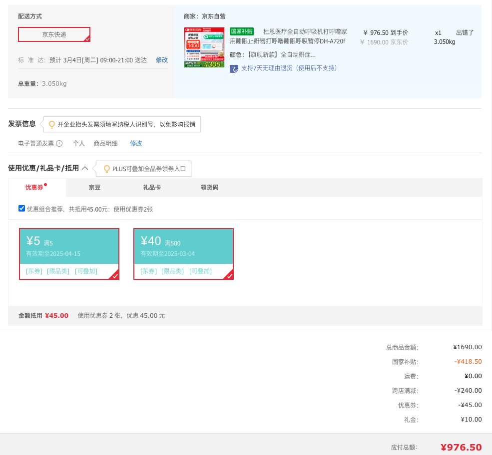Click the ¥976.50 到手价 text
The image size is (492, 455).
click(x=386, y=32)
